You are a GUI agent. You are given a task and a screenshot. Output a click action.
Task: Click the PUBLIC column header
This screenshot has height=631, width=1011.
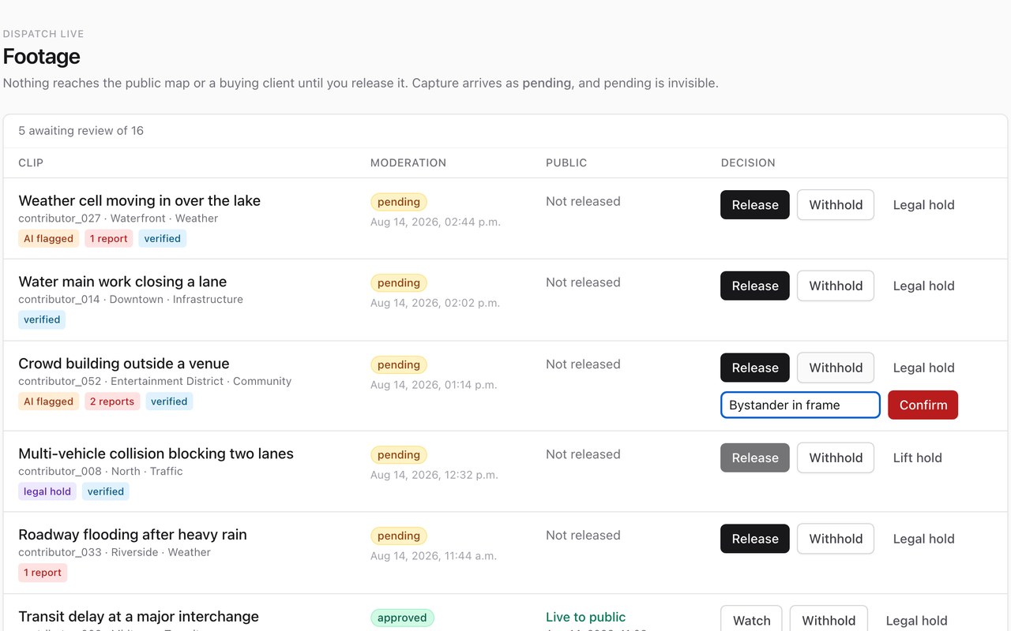click(566, 162)
